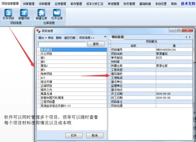Image resolution: width=196 pixels, height=142 pixels.
Task: Open the 基础数据 menu
Action: point(145,4)
